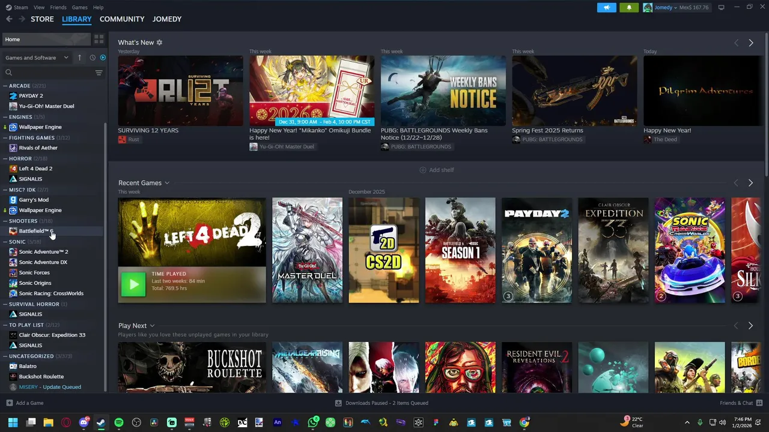Open the Friends menu

click(x=58, y=7)
